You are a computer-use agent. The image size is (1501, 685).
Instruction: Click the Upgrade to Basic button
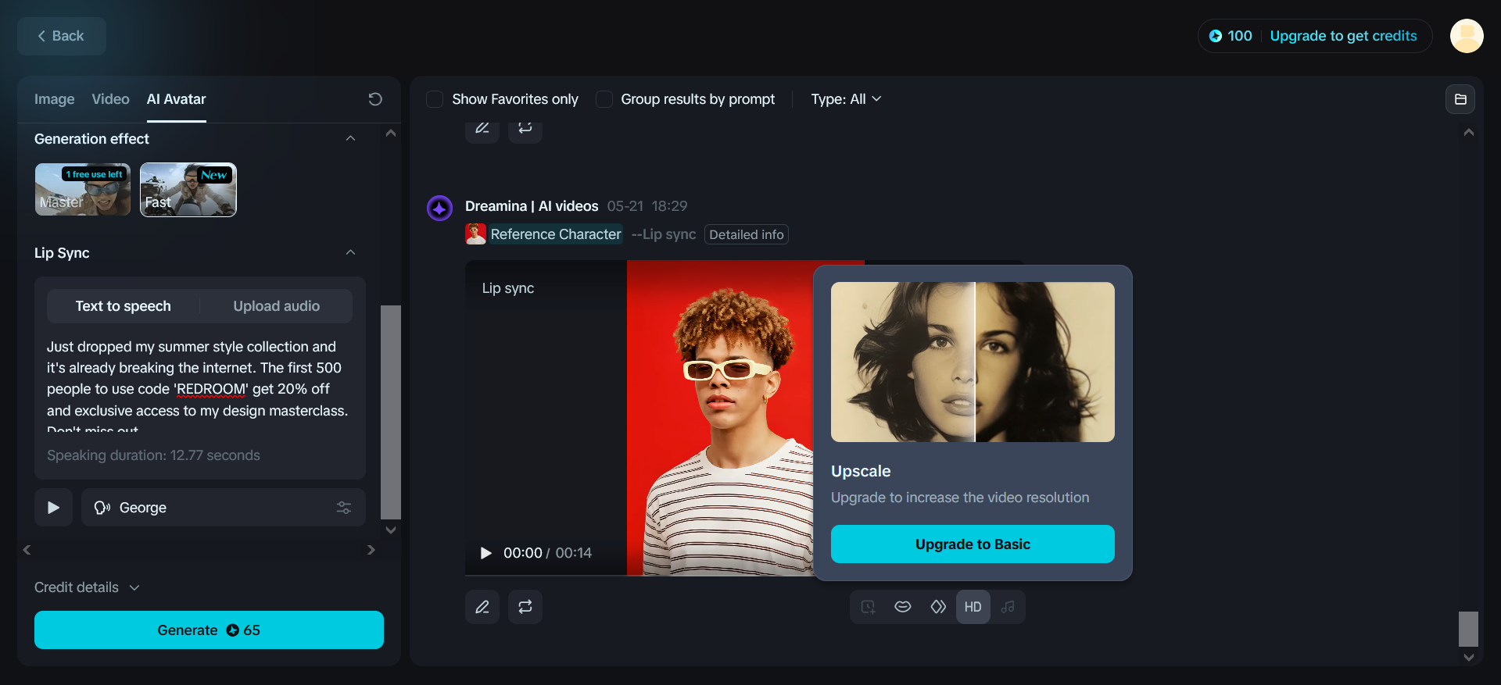click(x=973, y=544)
